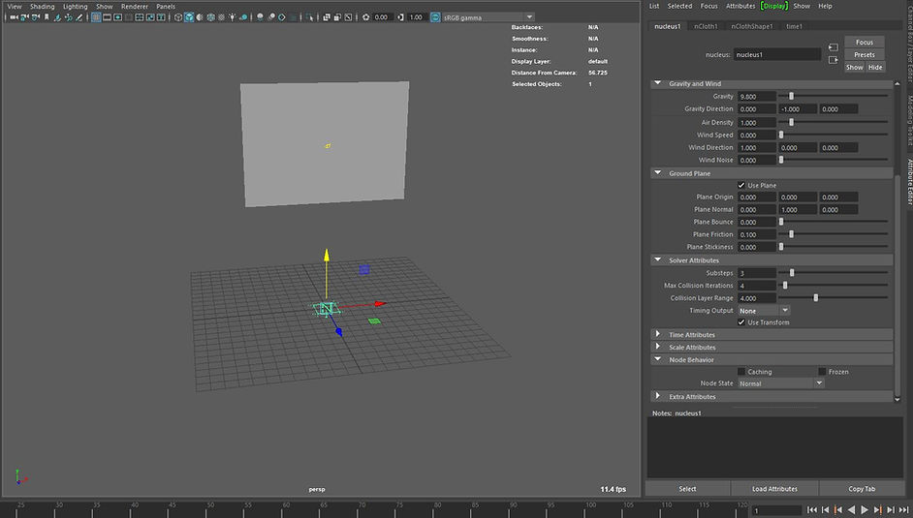Jump to next keyframe
The image size is (913, 518).
pyautogui.click(x=878, y=510)
